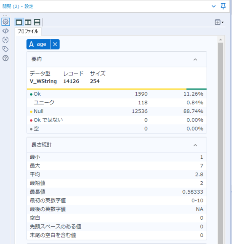Click the Ok percentage 11.26%
Screen dimensions: 232x244
click(x=193, y=94)
